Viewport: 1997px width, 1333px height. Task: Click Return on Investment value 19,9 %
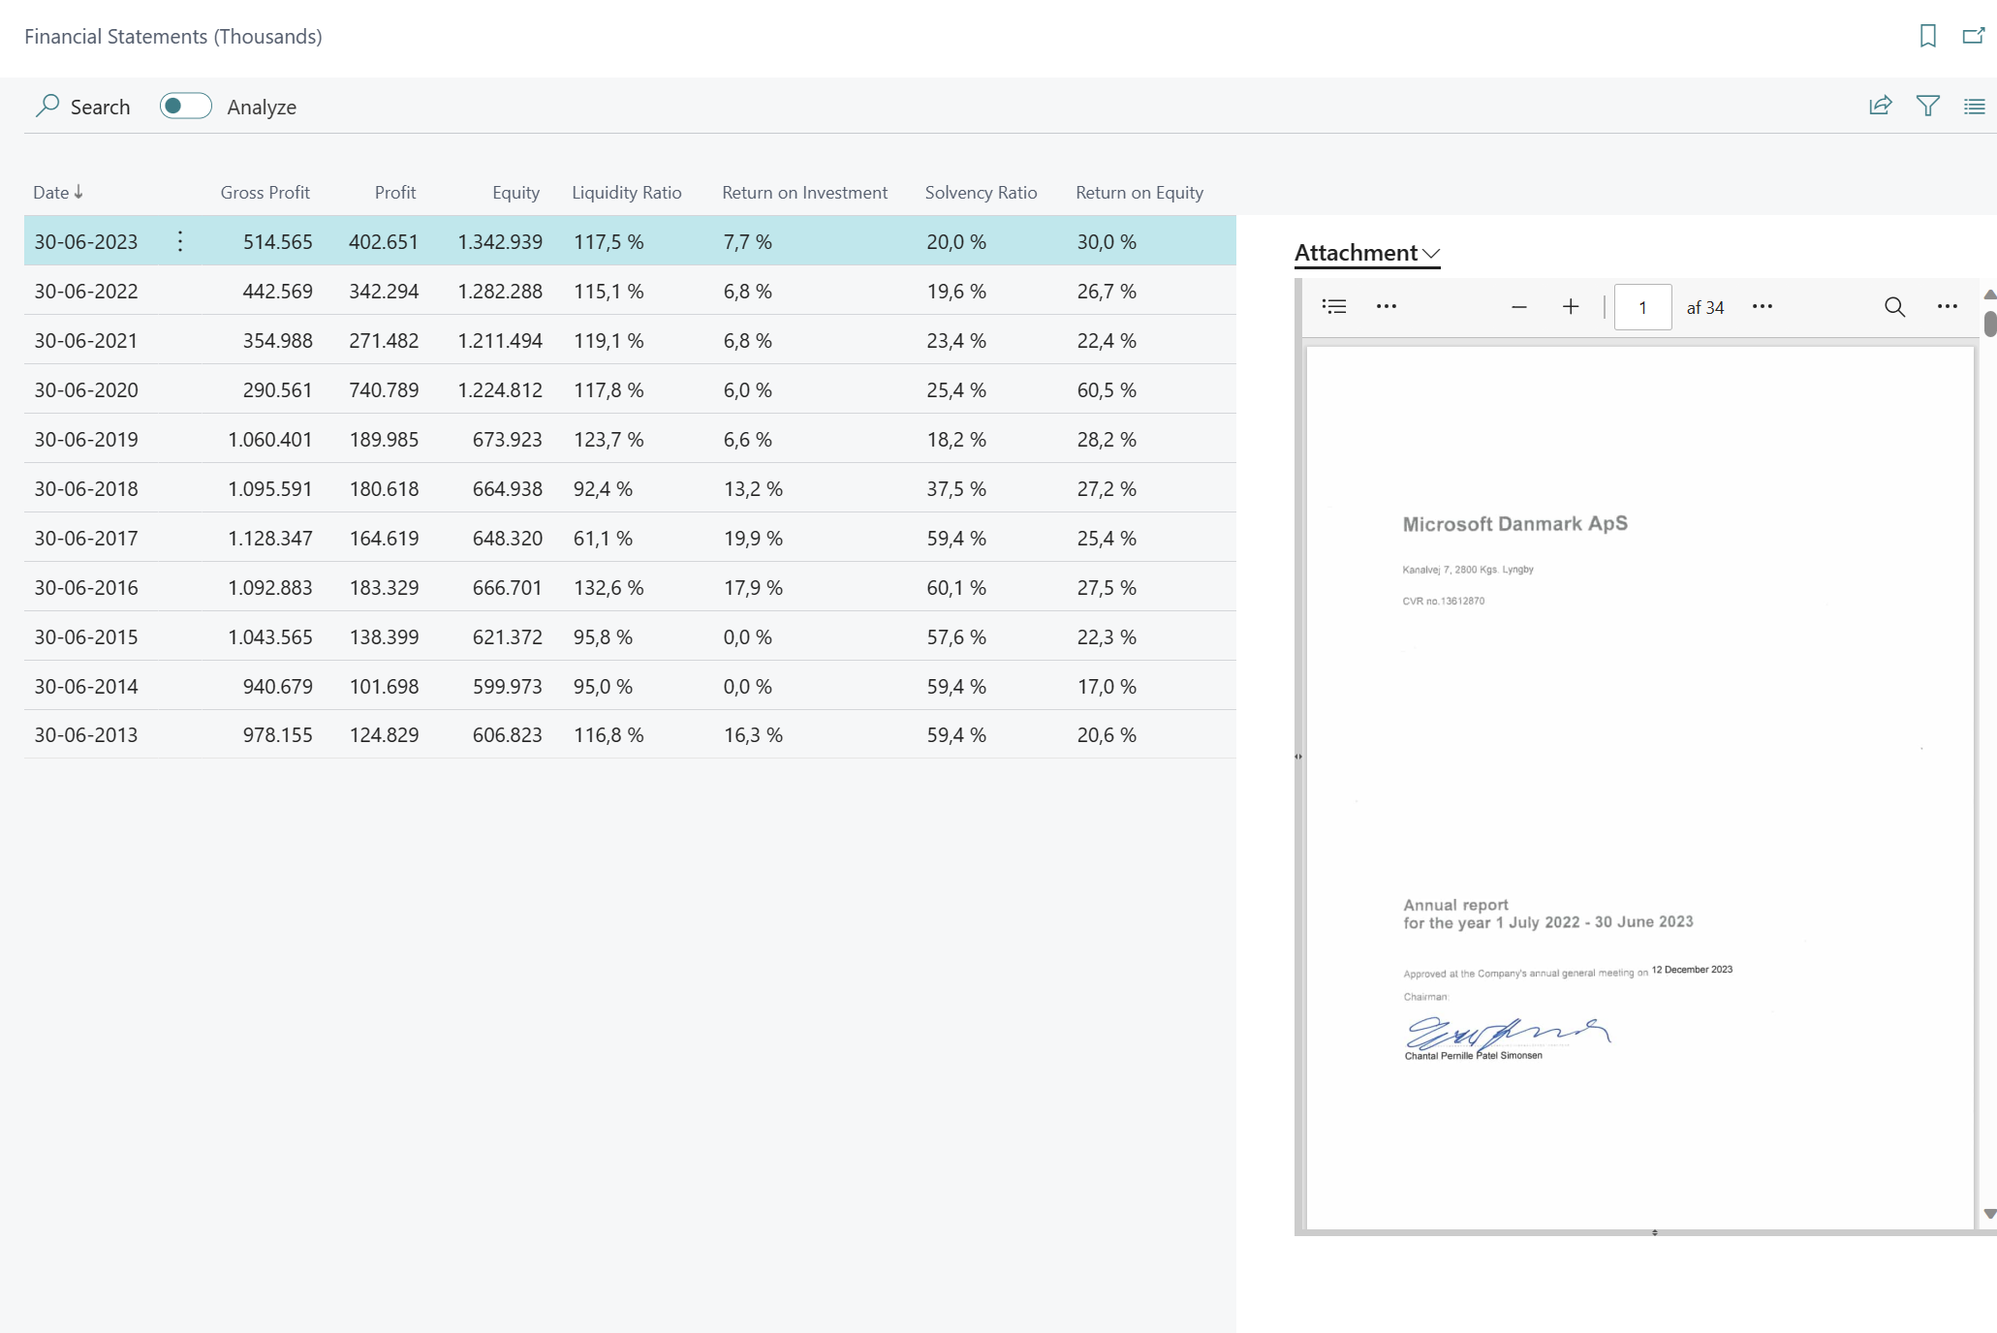(753, 538)
